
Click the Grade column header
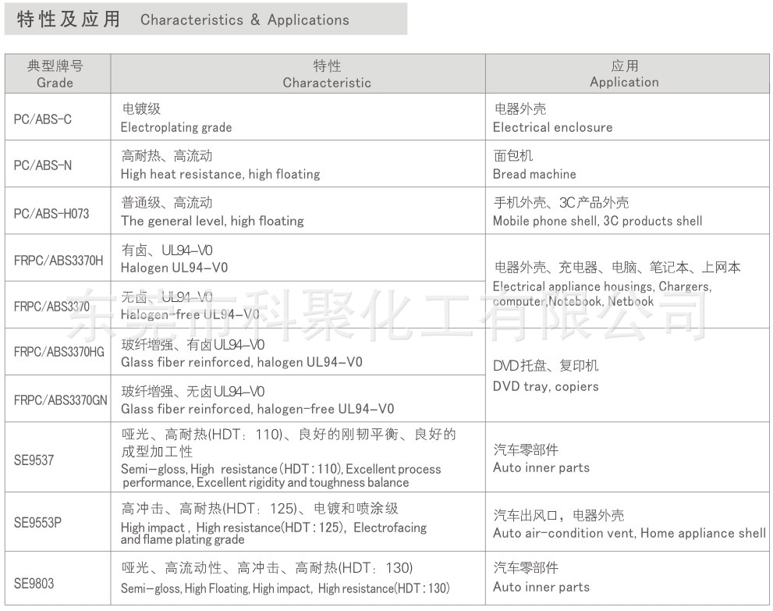coord(56,73)
